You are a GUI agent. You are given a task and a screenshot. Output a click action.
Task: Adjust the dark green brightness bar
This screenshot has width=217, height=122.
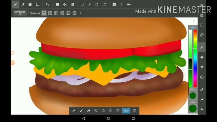[191, 73]
